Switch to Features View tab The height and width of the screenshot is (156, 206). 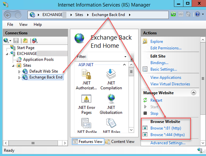(x=88, y=142)
